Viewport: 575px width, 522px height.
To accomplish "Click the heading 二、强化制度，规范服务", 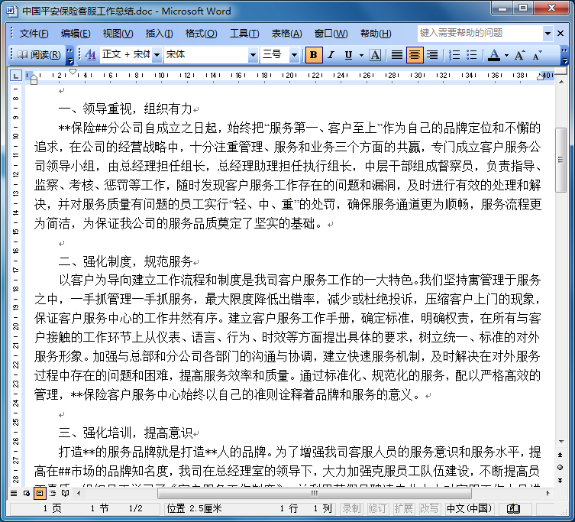I will pos(125,261).
